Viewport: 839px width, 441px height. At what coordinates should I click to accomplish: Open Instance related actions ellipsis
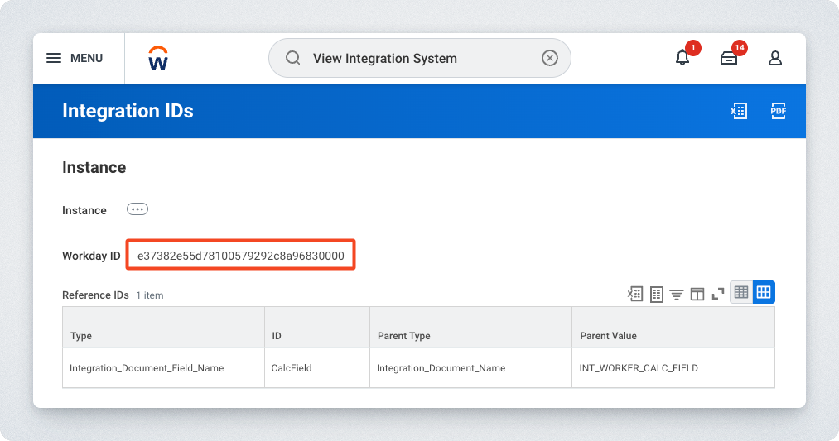[137, 209]
